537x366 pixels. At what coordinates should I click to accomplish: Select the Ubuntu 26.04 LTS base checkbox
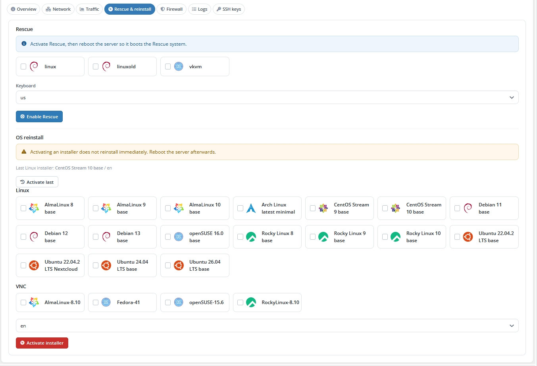tap(168, 265)
